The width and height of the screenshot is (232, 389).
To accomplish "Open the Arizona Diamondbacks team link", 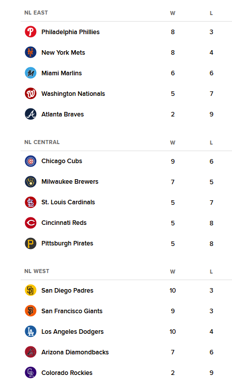I will point(75,352).
